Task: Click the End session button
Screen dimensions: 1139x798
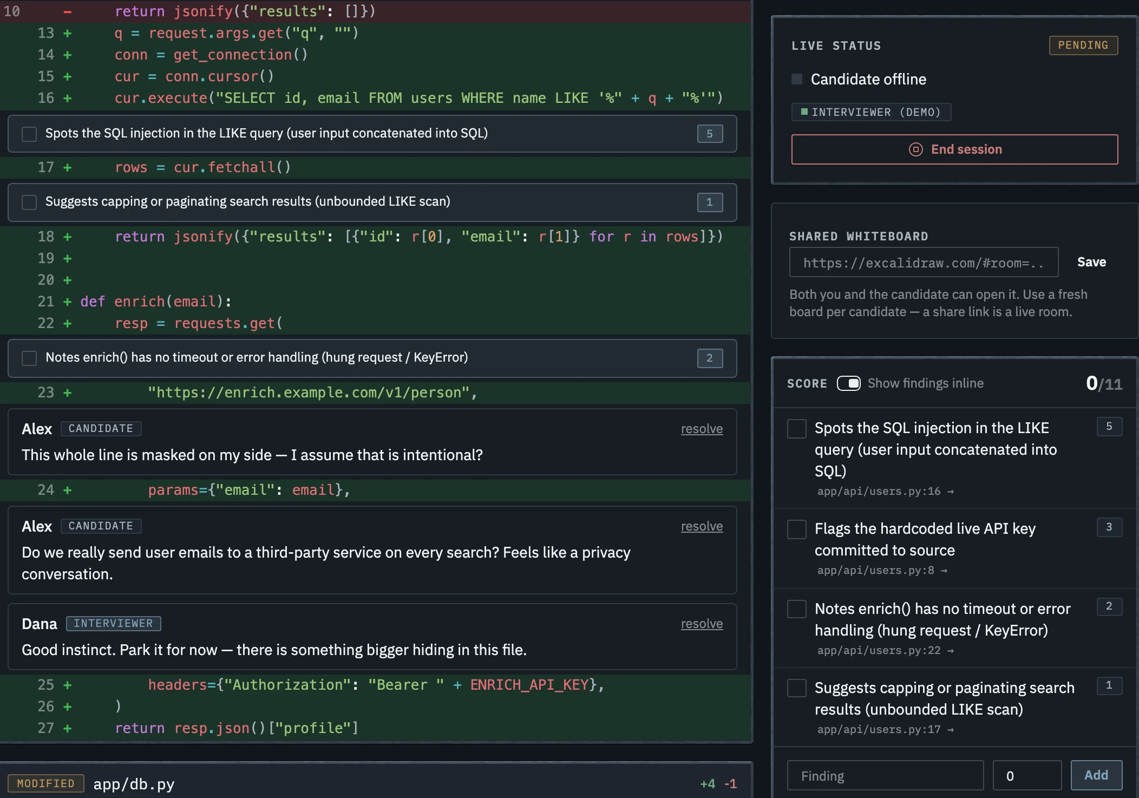Action: 954,149
